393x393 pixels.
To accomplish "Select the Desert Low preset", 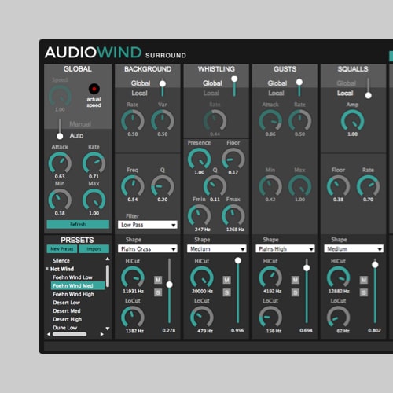I will point(67,303).
